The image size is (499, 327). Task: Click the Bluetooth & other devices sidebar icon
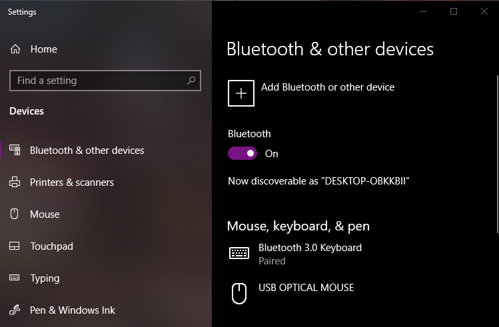pos(15,150)
